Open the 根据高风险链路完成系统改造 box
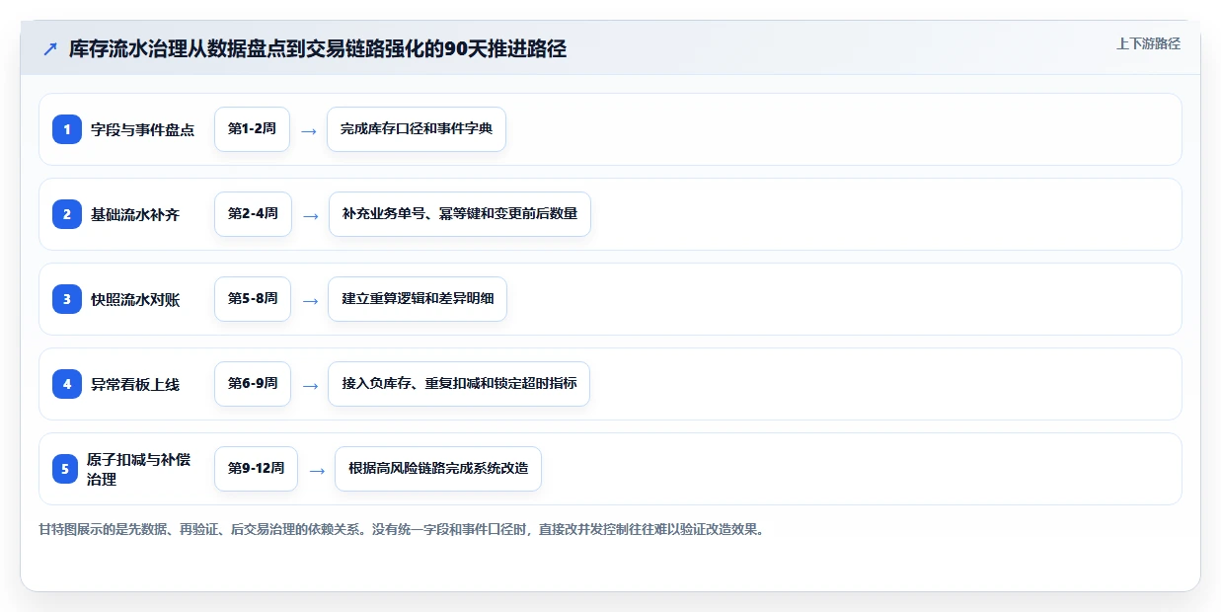This screenshot has height=612, width=1221. coord(438,469)
